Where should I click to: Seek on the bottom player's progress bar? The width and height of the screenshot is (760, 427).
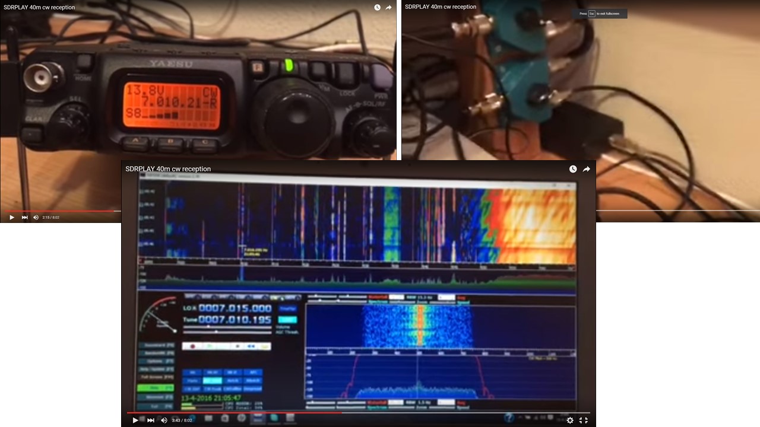pyautogui.click(x=359, y=413)
